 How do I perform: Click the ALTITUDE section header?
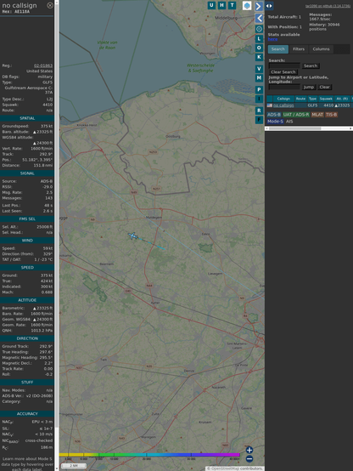pyautogui.click(x=27, y=300)
